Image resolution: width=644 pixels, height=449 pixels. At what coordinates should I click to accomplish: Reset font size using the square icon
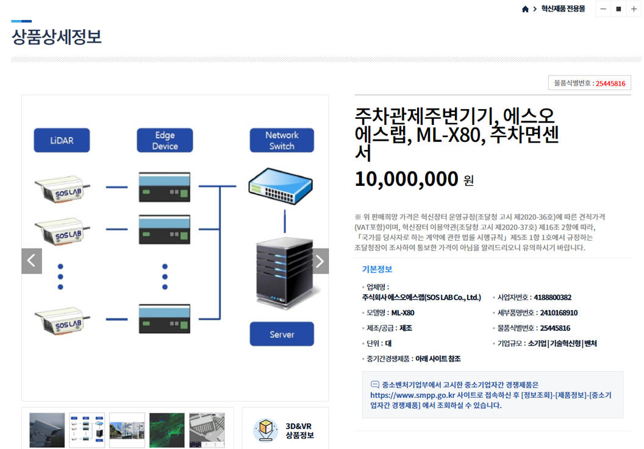[x=619, y=9]
